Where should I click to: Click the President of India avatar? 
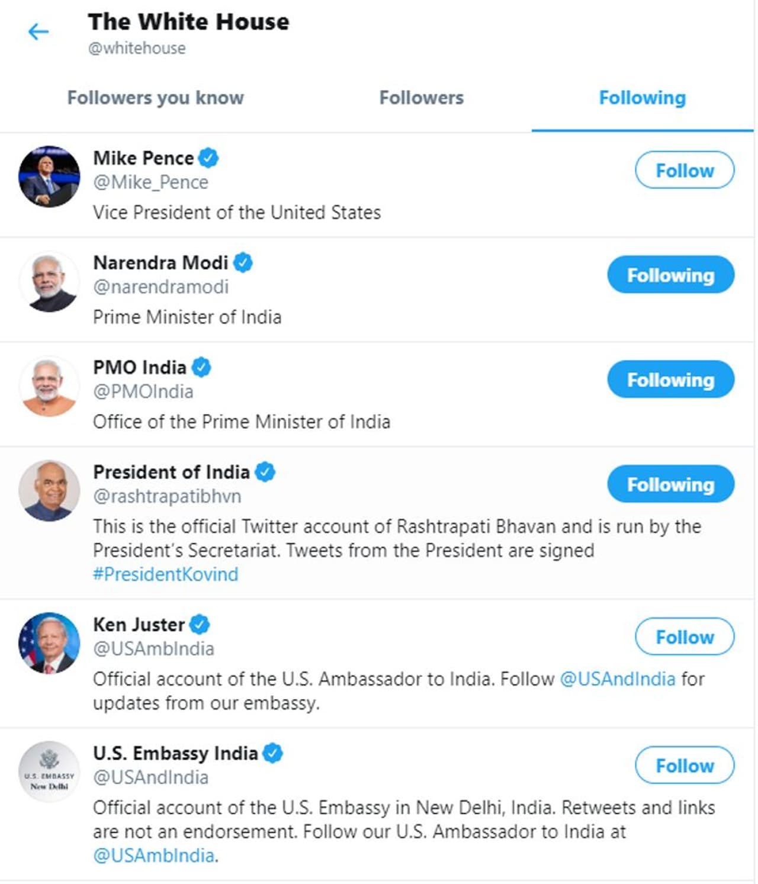point(49,491)
